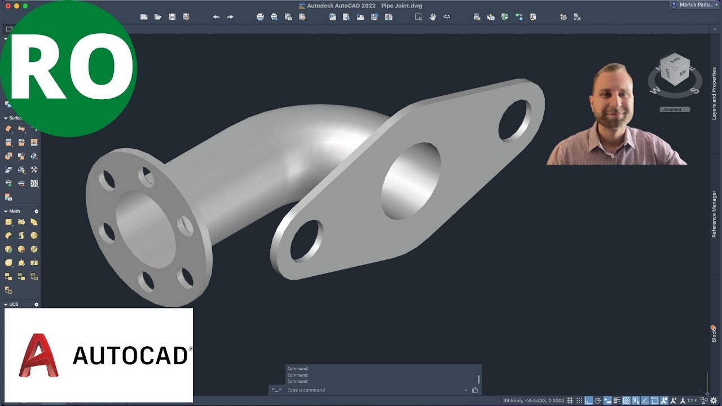The image size is (722, 406).
Task: Click the surface icon with green plus
Action: click(8, 183)
